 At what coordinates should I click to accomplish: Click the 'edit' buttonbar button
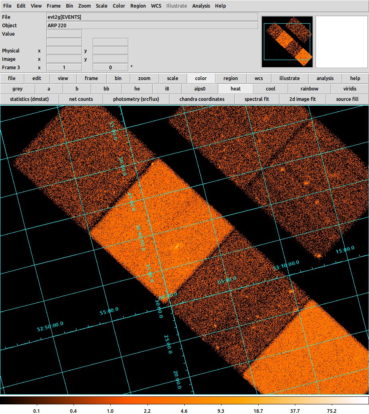37,78
